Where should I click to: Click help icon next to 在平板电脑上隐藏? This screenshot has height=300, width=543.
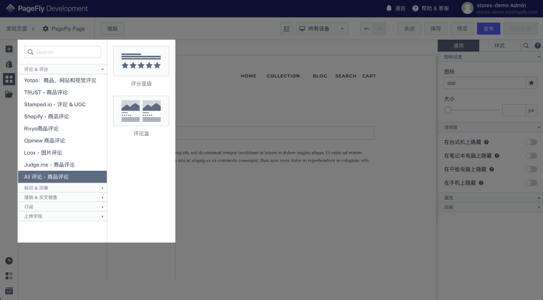[x=492, y=169]
